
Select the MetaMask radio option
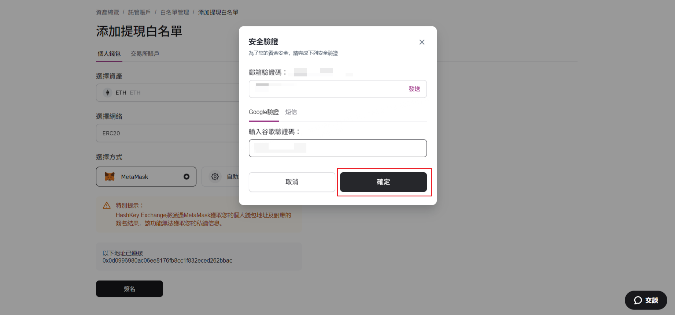pos(146,177)
